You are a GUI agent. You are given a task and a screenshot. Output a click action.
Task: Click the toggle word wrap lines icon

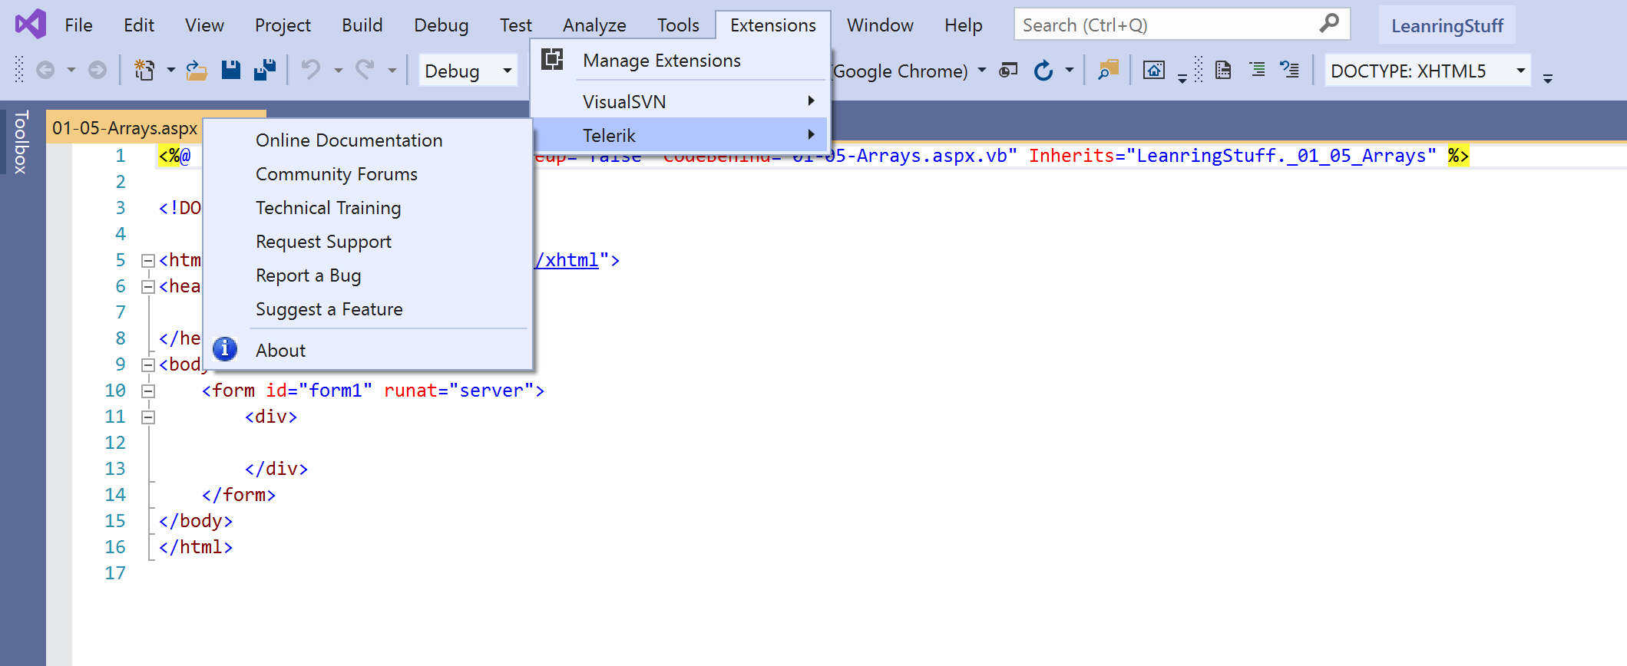tap(1290, 71)
